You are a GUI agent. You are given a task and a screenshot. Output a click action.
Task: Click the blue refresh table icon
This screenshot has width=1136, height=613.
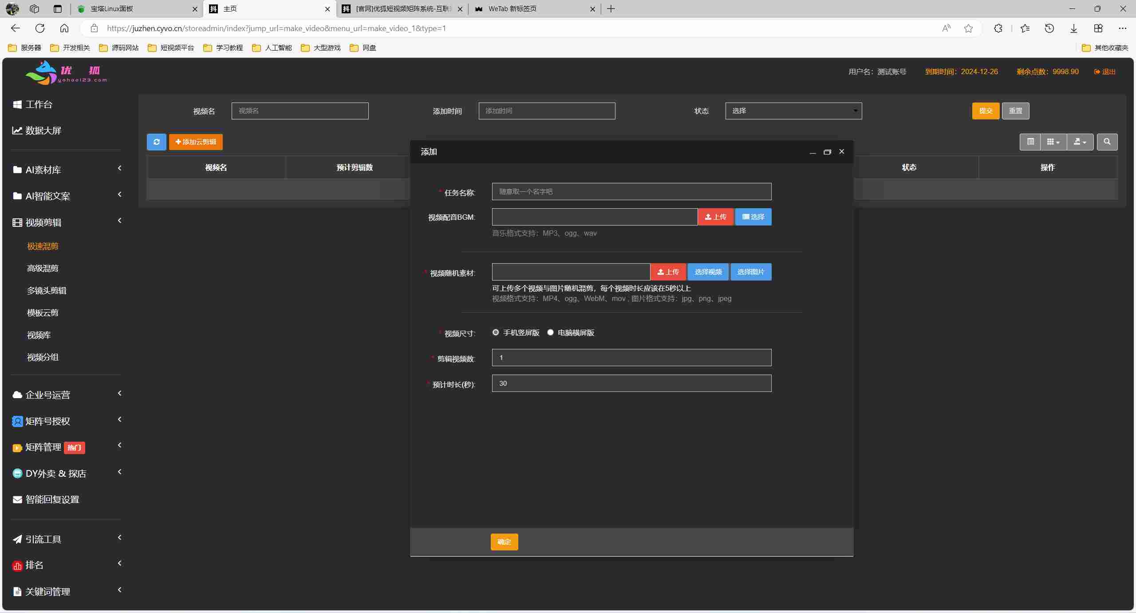pos(156,142)
